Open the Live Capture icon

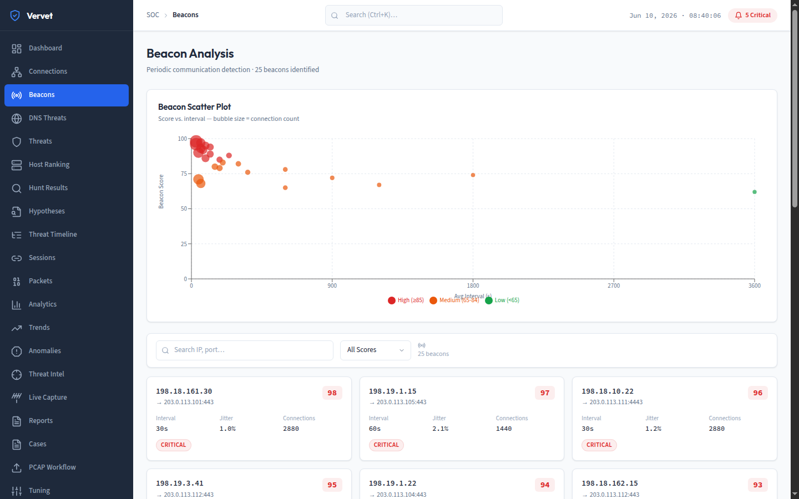[x=17, y=398]
